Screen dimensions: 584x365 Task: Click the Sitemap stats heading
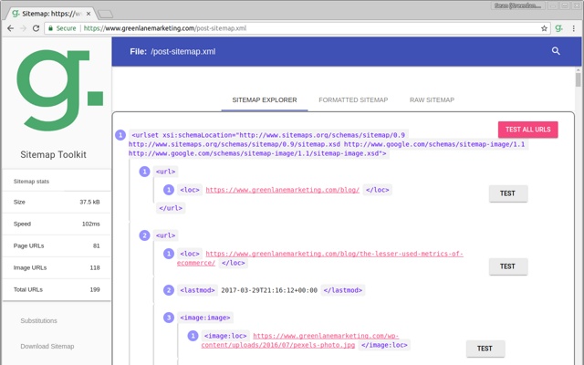click(31, 182)
